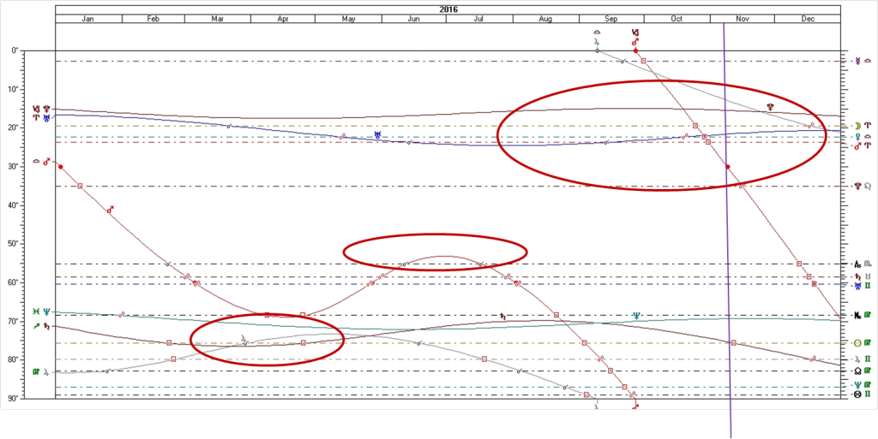This screenshot has height=439, width=878.
Task: Select the Jun month column header
Action: coord(413,18)
